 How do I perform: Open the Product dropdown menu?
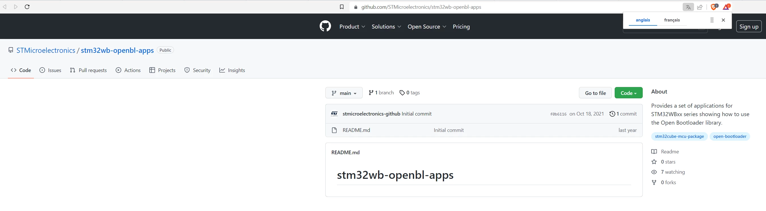pos(352,26)
